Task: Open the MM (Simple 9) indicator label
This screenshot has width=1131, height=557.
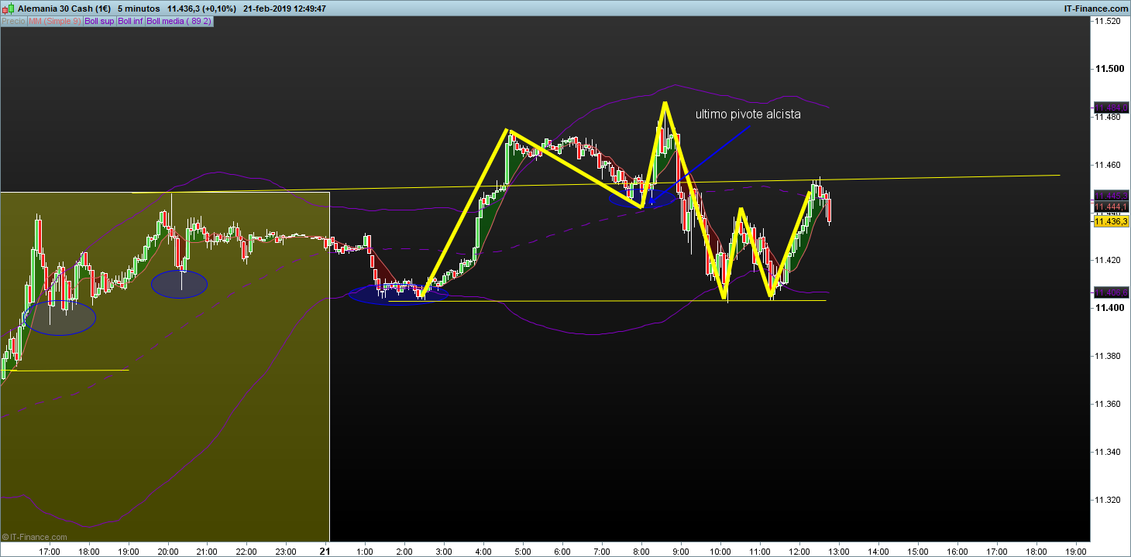Action: point(54,21)
